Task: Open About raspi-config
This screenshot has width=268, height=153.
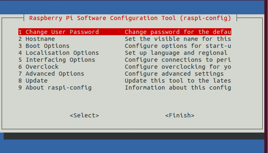Action: click(125, 88)
